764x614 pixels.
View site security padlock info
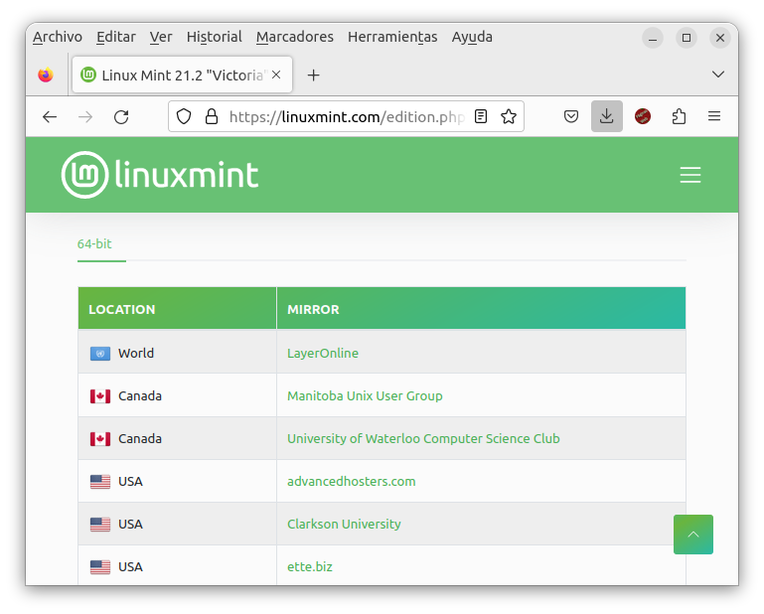pyautogui.click(x=212, y=117)
